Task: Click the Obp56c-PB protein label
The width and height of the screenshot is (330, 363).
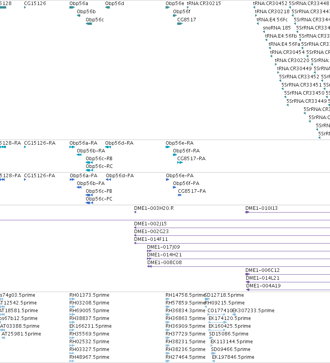Action: [x=99, y=191]
